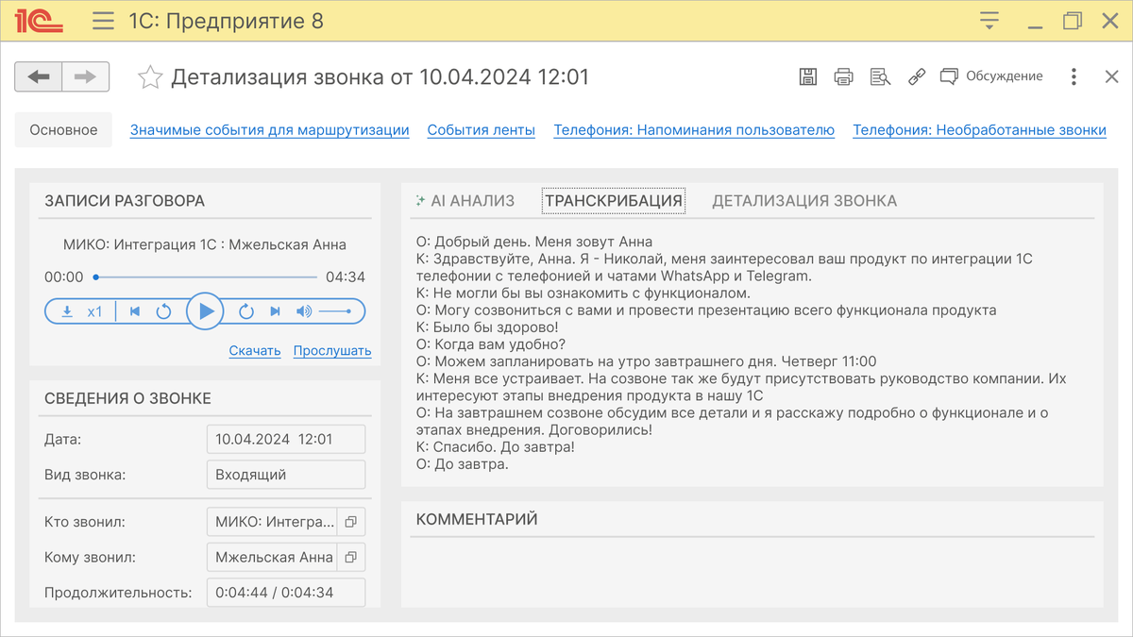The height and width of the screenshot is (637, 1133).
Task: Open the События ленты link
Action: click(x=482, y=130)
